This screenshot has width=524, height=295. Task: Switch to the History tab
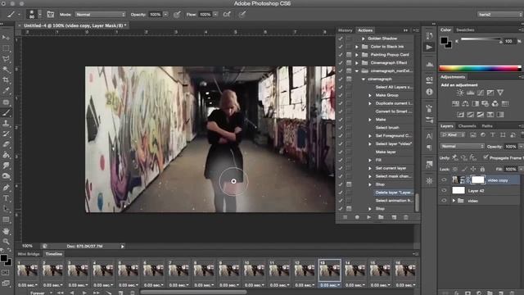point(346,30)
